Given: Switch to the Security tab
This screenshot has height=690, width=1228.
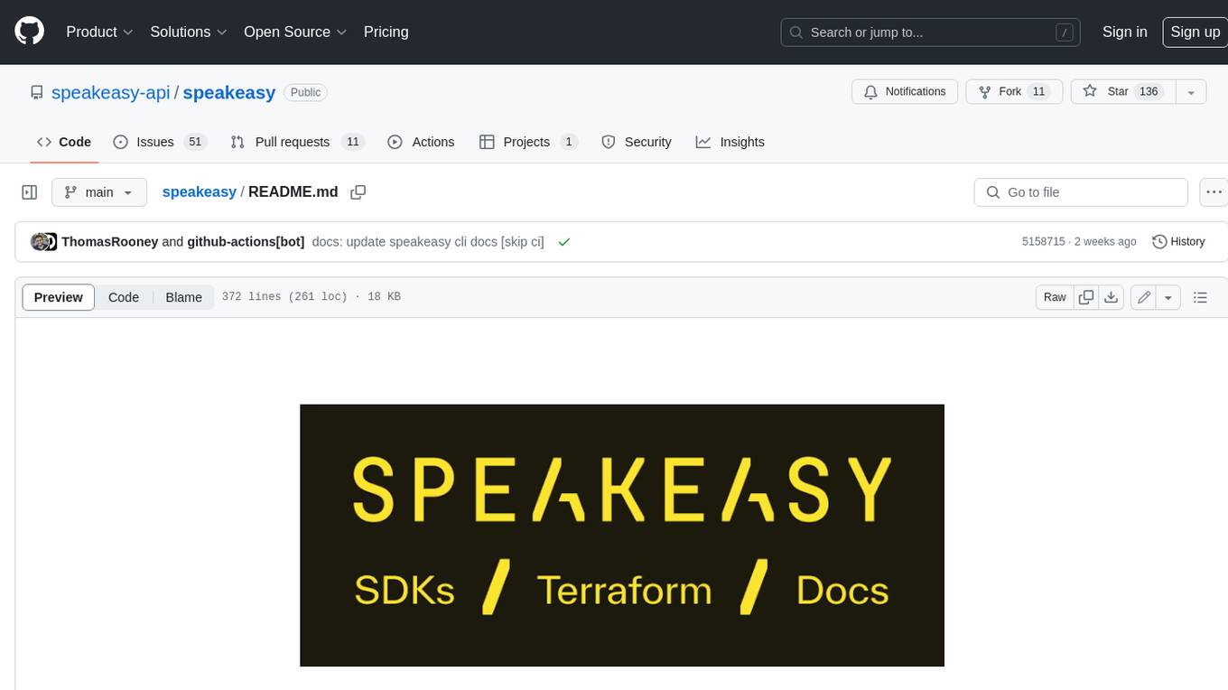Looking at the screenshot, I should tap(637, 142).
